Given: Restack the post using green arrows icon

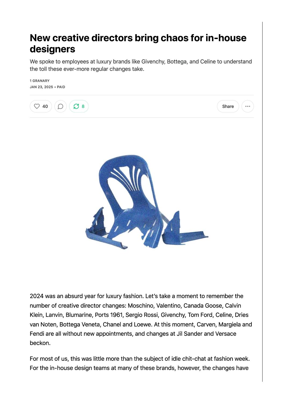Looking at the screenshot, I should click(x=76, y=106).
